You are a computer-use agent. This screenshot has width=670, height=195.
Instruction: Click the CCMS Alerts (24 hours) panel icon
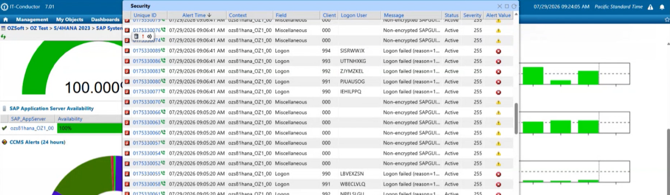(5, 142)
